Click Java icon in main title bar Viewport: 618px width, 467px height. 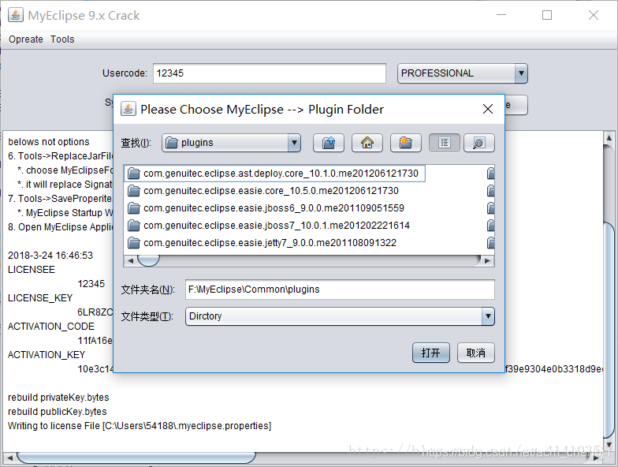point(16,15)
